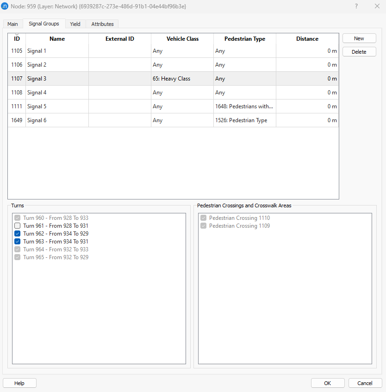
Task: Select the Signal 3 row in the table
Action: tap(56, 79)
